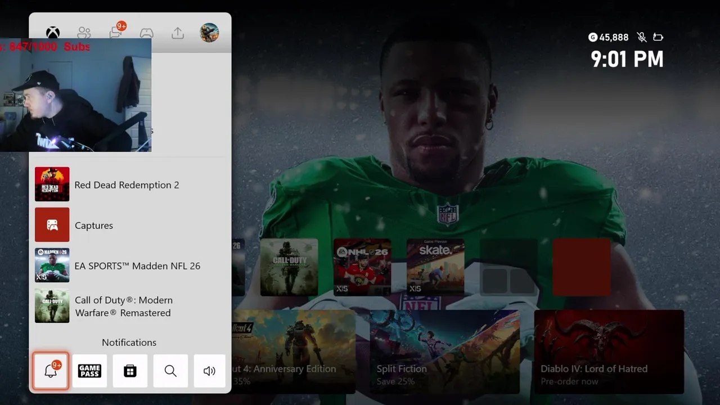This screenshot has width=720, height=405.
Task: Open the dark folder group tile
Action: pos(508,267)
